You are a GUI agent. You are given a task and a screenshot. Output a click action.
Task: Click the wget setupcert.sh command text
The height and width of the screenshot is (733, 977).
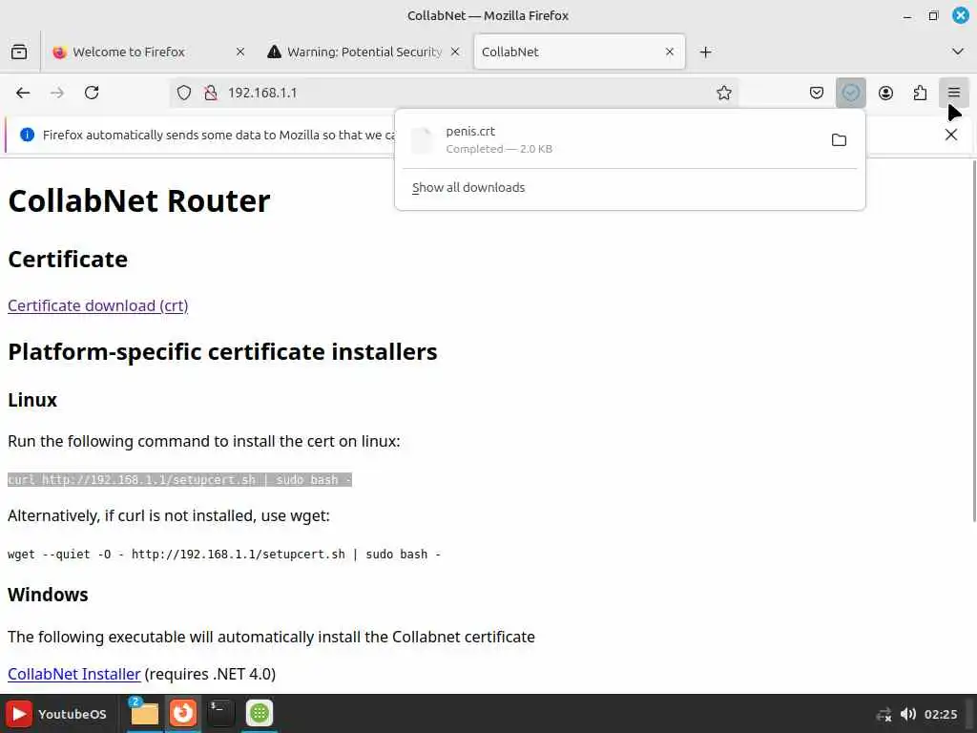pos(224,555)
